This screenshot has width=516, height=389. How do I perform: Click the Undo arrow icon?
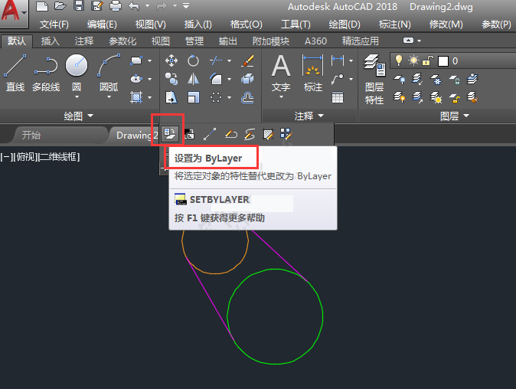(134, 6)
